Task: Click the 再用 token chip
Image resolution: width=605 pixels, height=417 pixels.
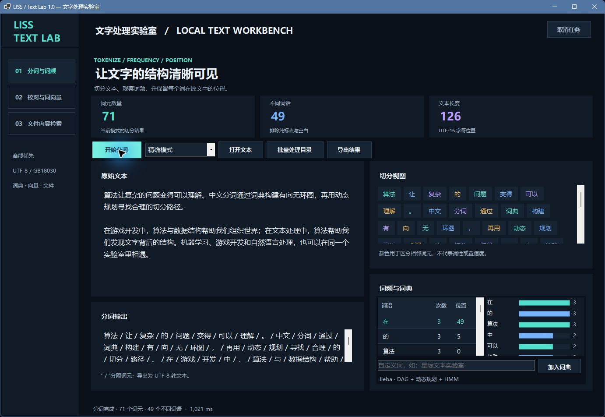Action: pyautogui.click(x=494, y=228)
